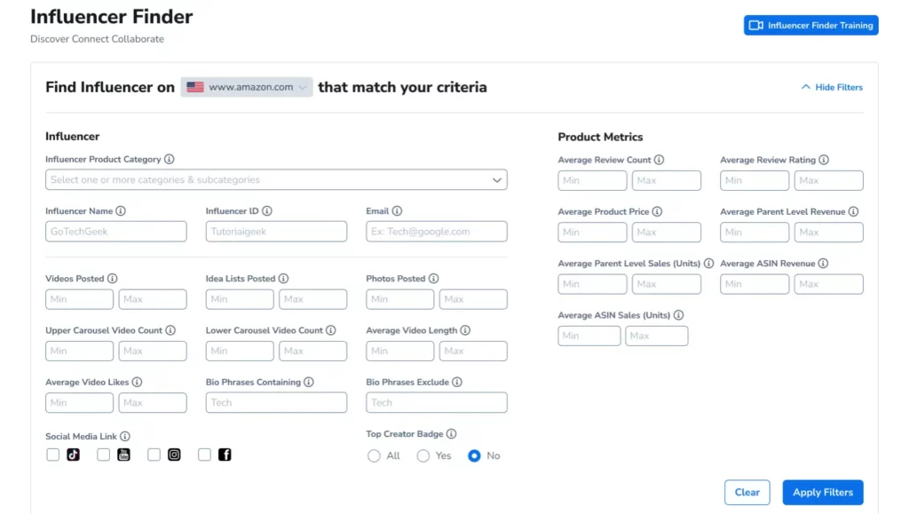Focus the Influencer Name input field

coord(116,232)
